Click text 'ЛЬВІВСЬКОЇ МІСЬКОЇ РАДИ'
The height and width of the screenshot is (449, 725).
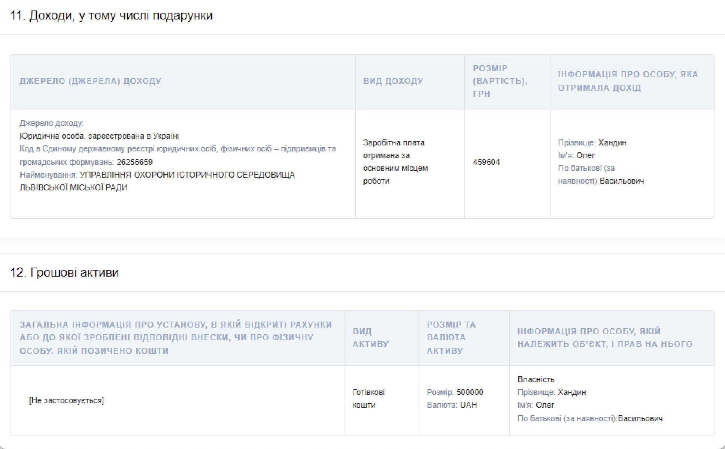[73, 187]
